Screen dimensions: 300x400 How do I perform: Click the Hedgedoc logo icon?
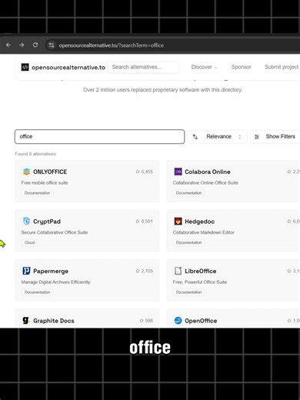[x=178, y=221]
